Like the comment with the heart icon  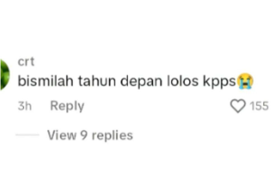coord(238,106)
